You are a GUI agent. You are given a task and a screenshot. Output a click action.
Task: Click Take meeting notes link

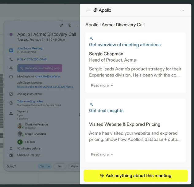[x=30, y=101]
